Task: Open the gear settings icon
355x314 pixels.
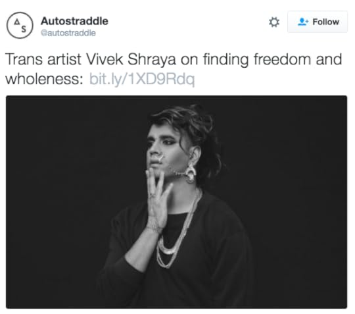Action: coord(274,22)
